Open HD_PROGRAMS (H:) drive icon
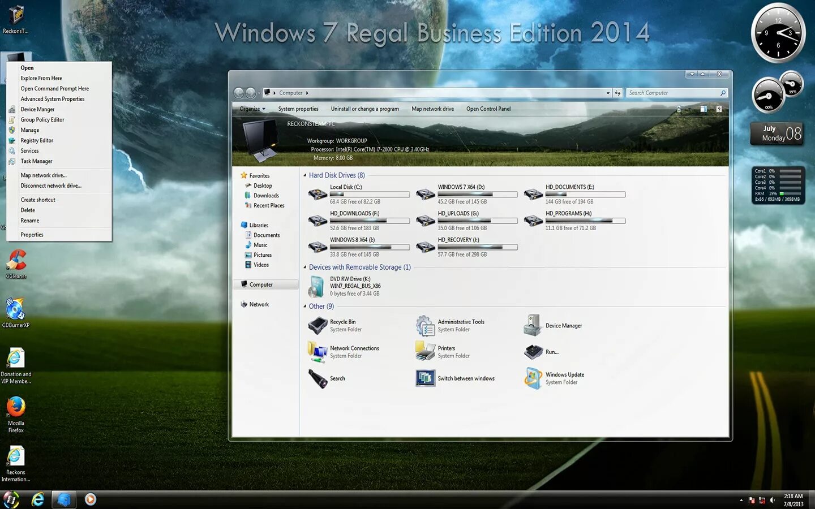The height and width of the screenshot is (509, 815). pos(533,221)
